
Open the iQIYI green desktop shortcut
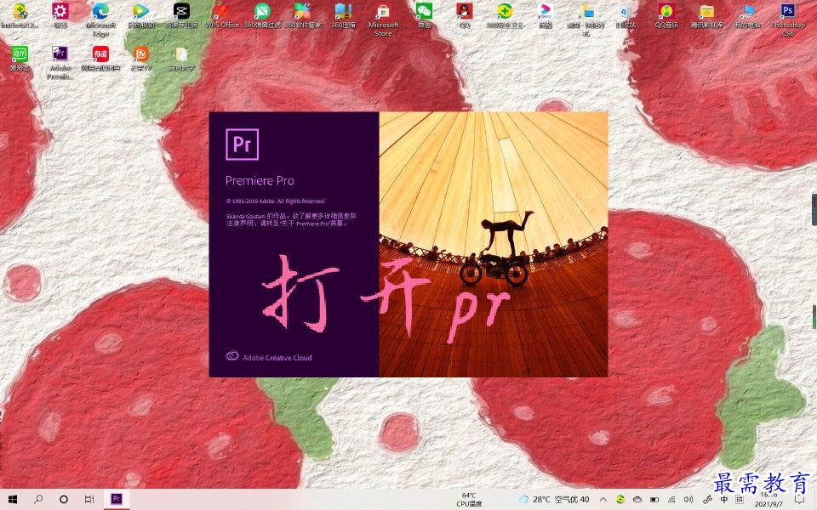pyautogui.click(x=20, y=59)
